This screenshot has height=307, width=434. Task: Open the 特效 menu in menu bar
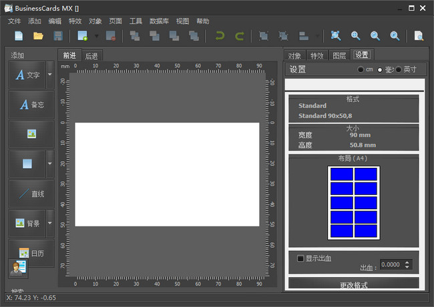point(75,21)
